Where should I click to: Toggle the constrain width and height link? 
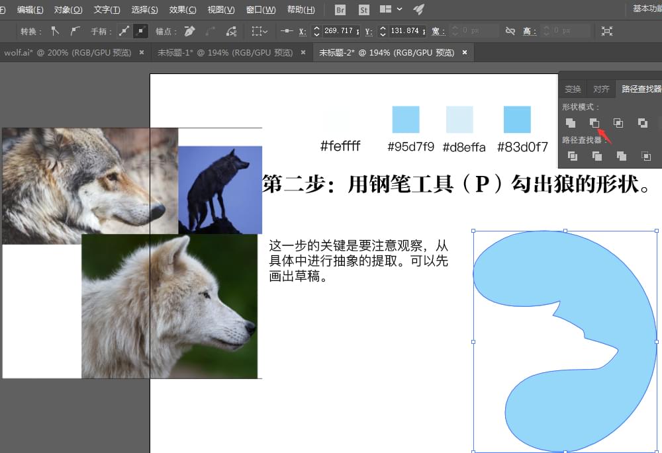(x=510, y=31)
